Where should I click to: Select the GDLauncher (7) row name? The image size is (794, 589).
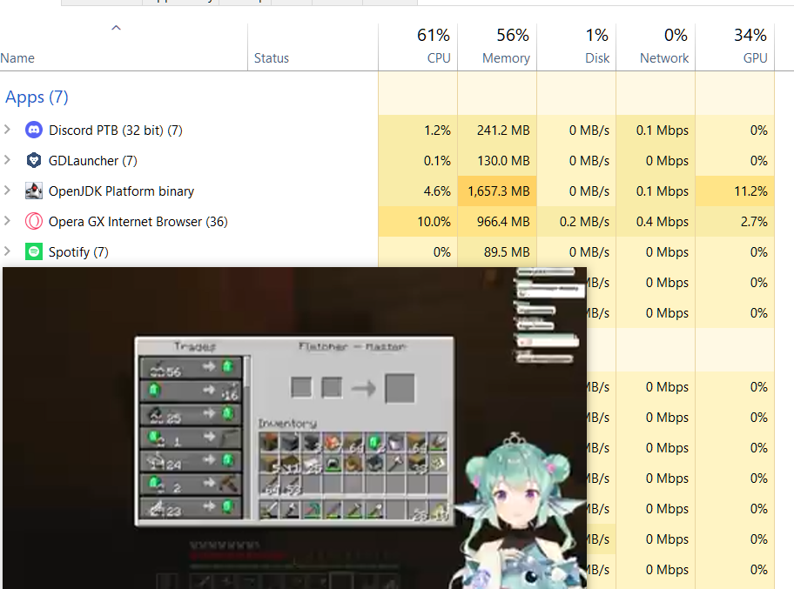[92, 160]
